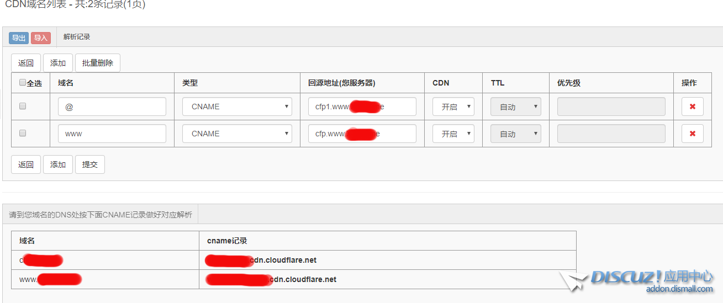Screen dimensions: 723x303
Task: Focus the 域名 field containing @
Action: coord(112,107)
